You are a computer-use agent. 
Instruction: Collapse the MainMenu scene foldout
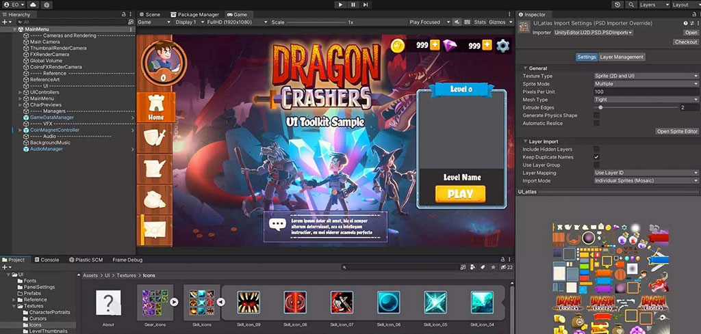(x=15, y=29)
